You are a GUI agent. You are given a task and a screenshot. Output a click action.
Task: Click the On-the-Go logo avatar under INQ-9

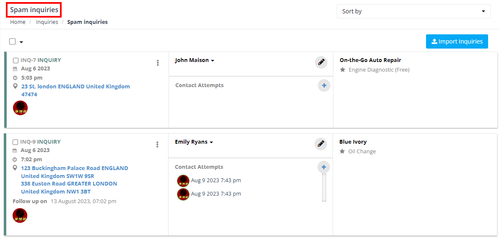click(20, 215)
